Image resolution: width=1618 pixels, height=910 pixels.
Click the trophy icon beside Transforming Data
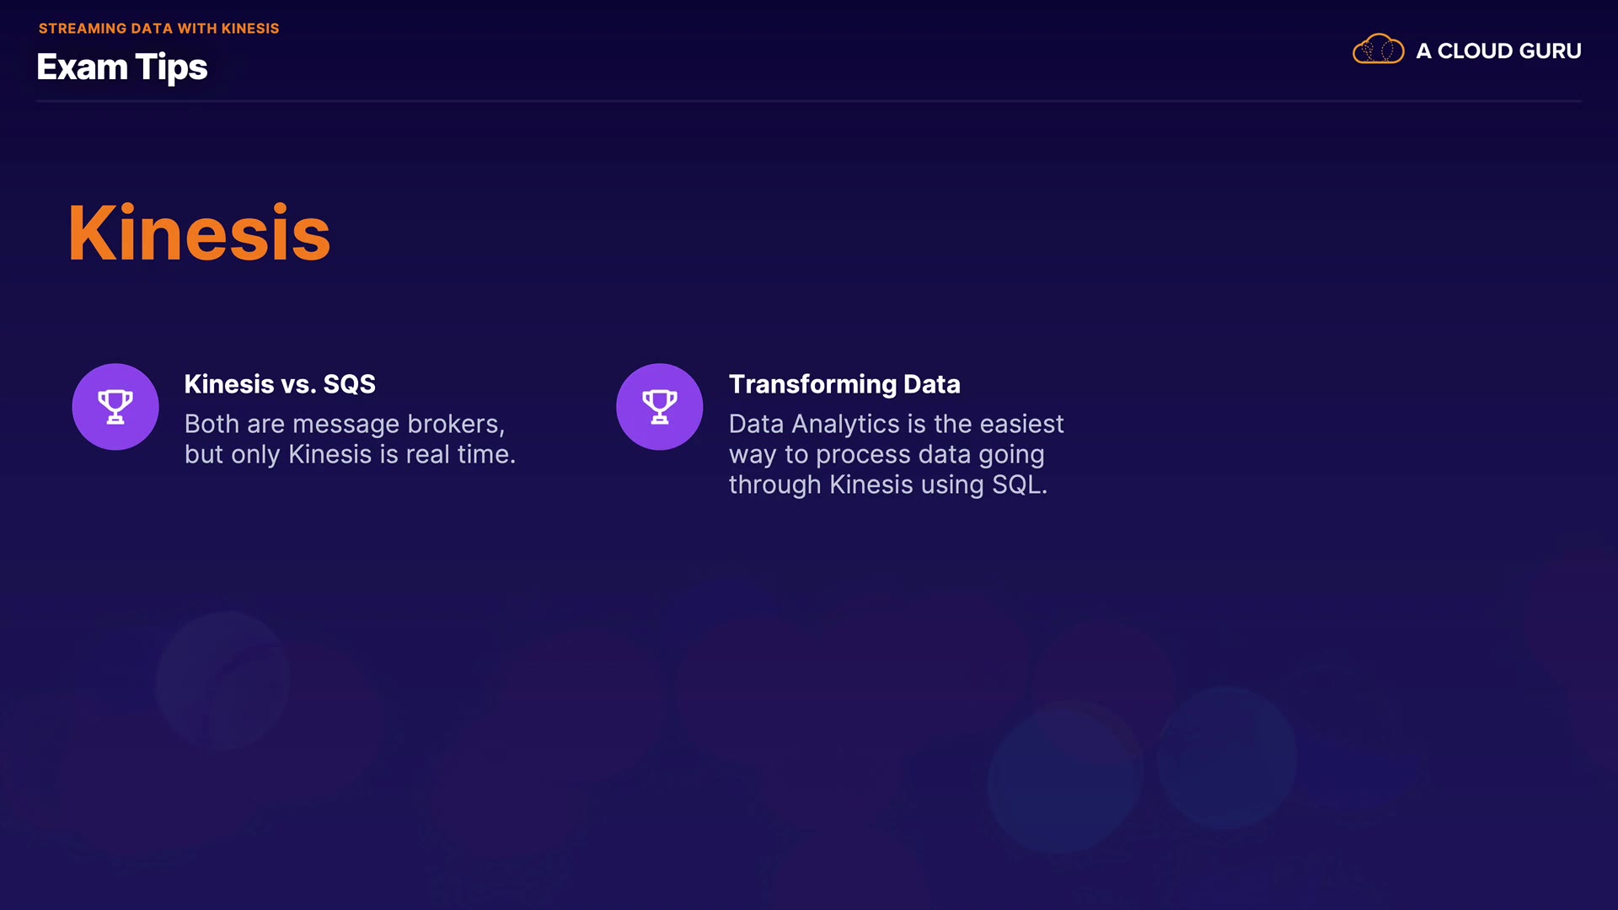[660, 407]
